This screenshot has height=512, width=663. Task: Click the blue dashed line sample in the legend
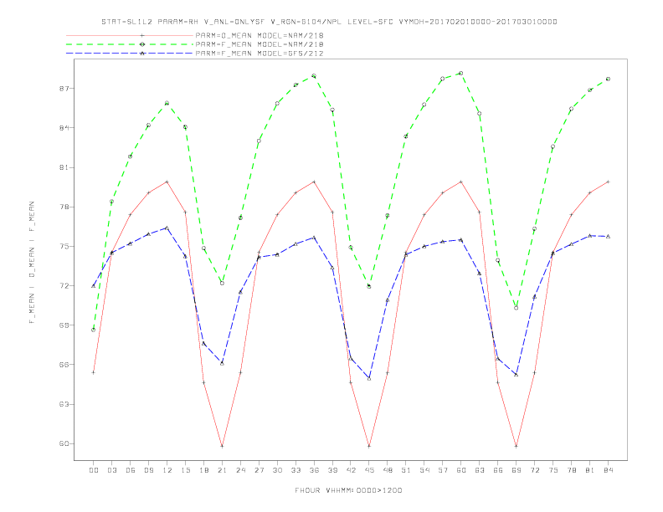click(x=130, y=54)
